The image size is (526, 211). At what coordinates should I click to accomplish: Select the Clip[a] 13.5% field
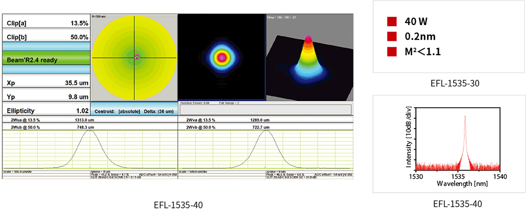(x=46, y=24)
